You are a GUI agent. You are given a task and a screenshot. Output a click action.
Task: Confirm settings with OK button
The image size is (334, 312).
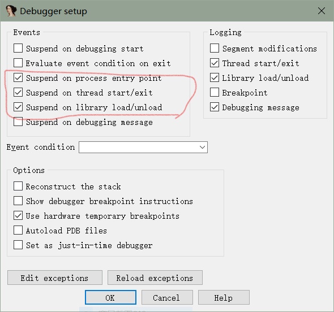pos(110,297)
